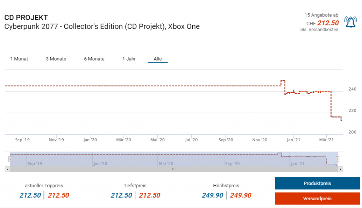The width and height of the screenshot is (362, 208).
Task: Click the CD PROJEKT brand heading
Action: pos(26,18)
